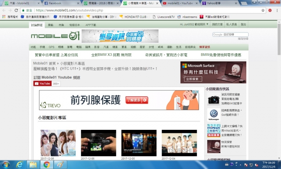Click the Mobile01 logo
281x169 pixels.
pos(55,36)
